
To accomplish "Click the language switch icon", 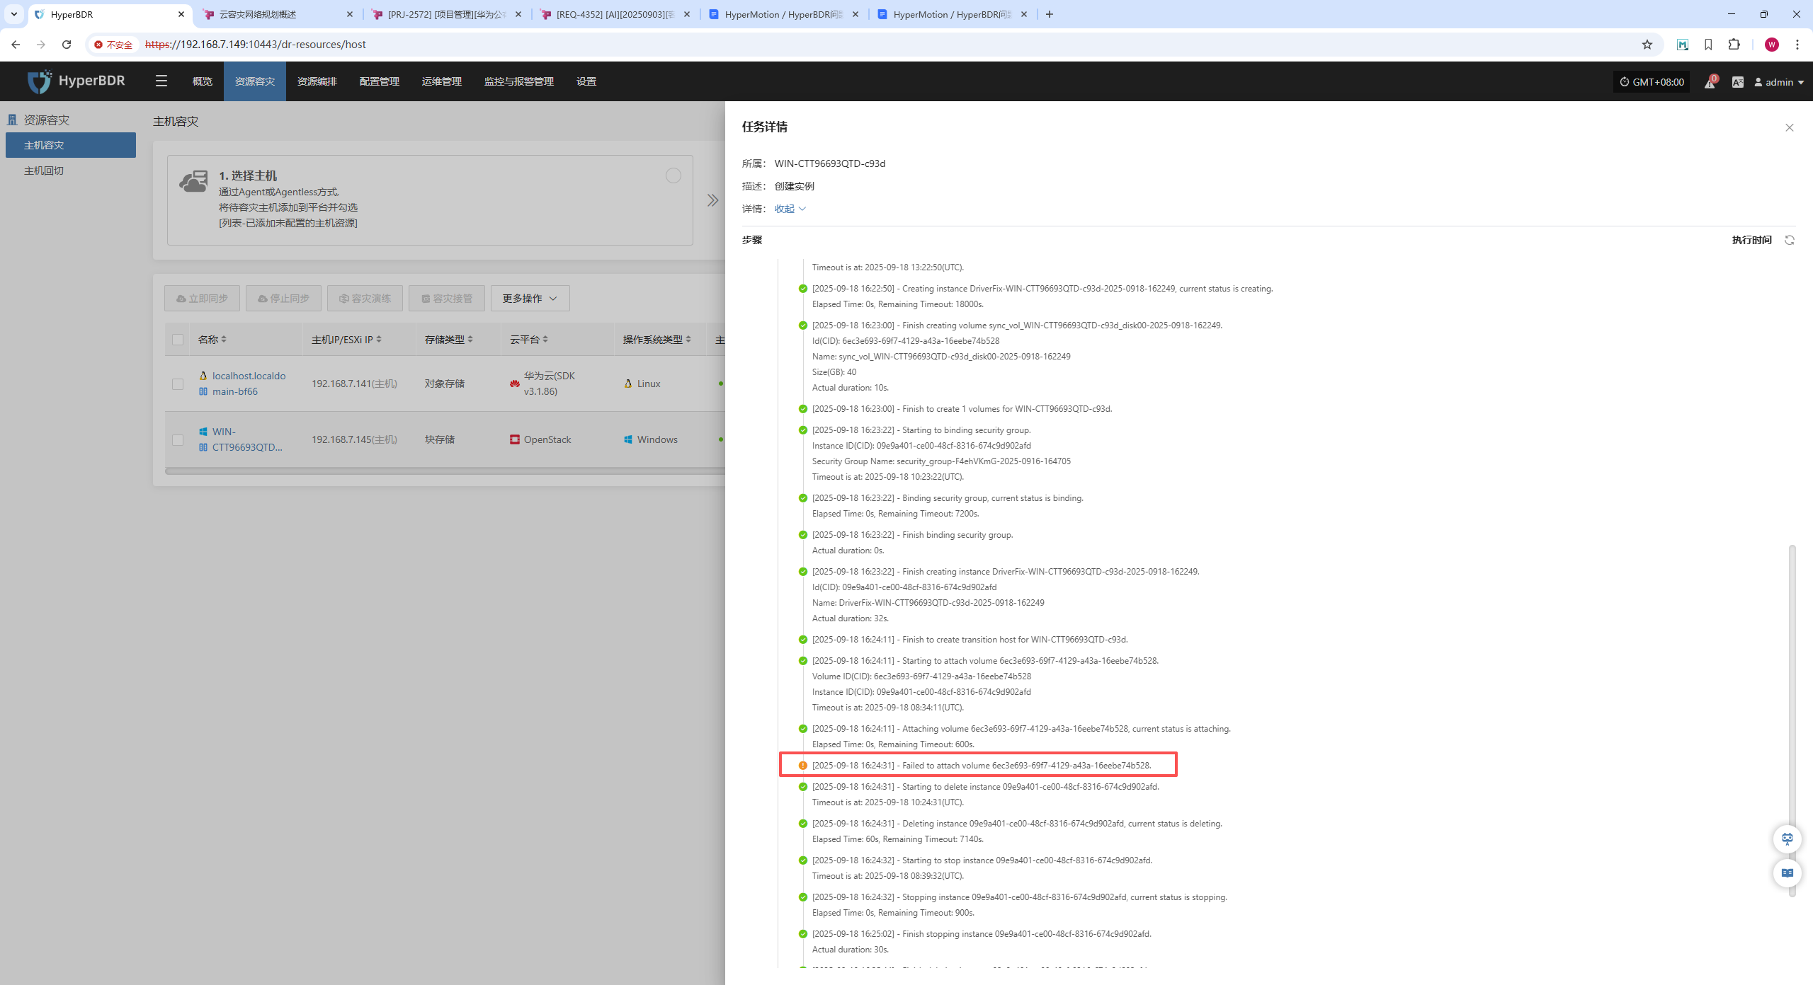I will (1737, 82).
